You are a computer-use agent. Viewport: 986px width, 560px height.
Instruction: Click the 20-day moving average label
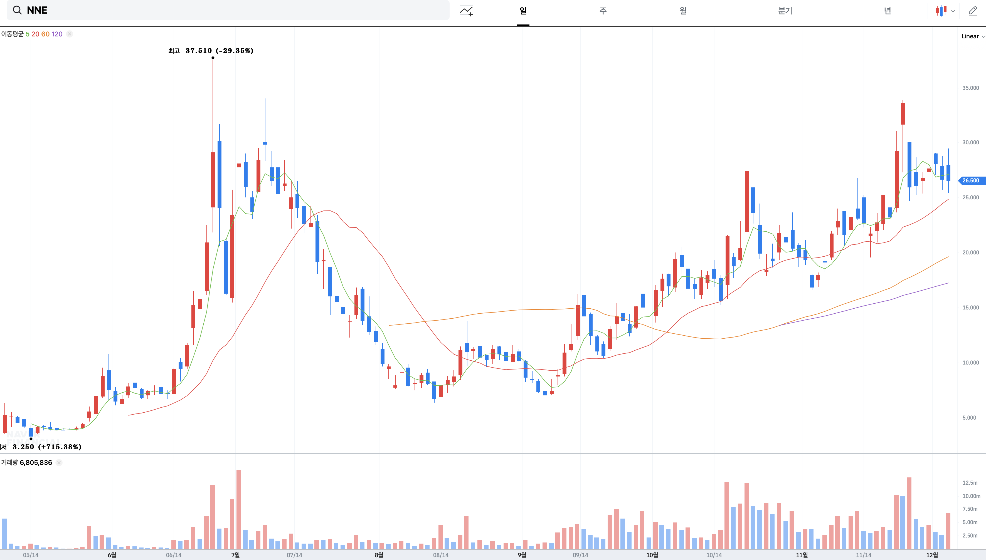35,34
